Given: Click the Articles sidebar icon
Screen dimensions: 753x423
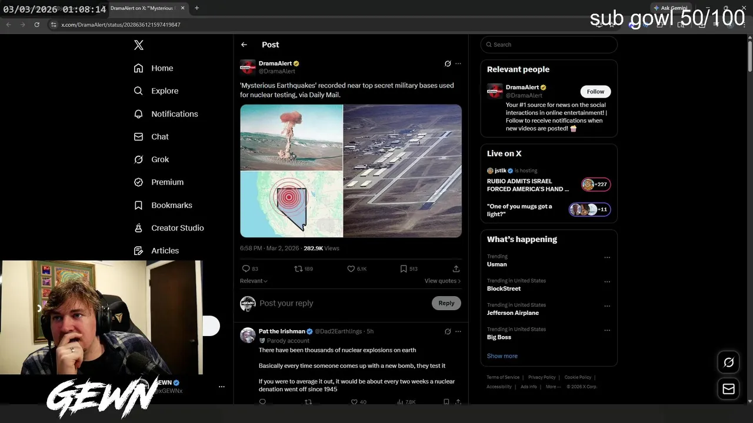Looking at the screenshot, I should 139,251.
